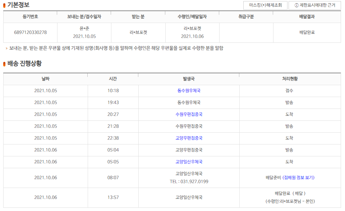Select the 05:04 time cell
Screen dimensions: 345x211
coord(113,150)
